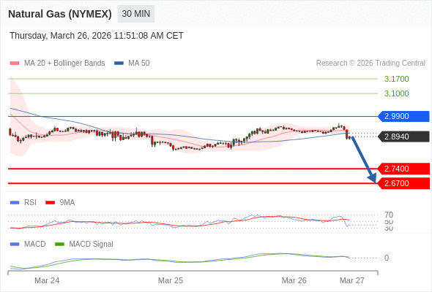The width and height of the screenshot is (432, 292).
Task: Click the blue 2.9900 pivot price tag
Action: (403, 116)
